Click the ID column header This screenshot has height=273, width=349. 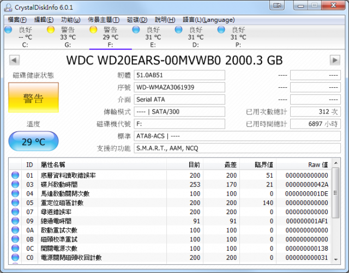[x=29, y=165]
